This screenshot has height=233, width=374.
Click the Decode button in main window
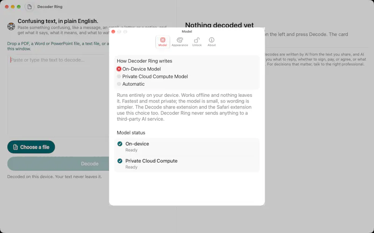[x=58, y=164]
